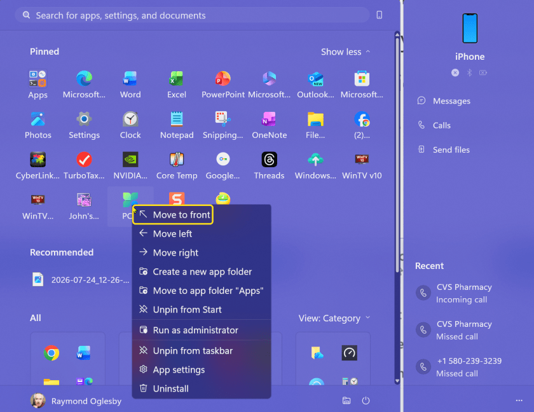The width and height of the screenshot is (534, 412).
Task: Launch Core Temp
Action: point(177,165)
